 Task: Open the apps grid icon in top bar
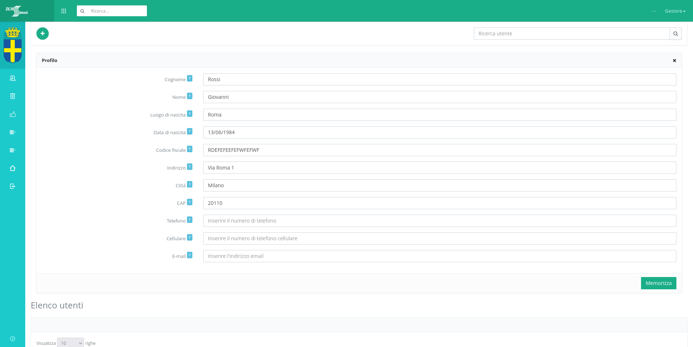tap(64, 11)
